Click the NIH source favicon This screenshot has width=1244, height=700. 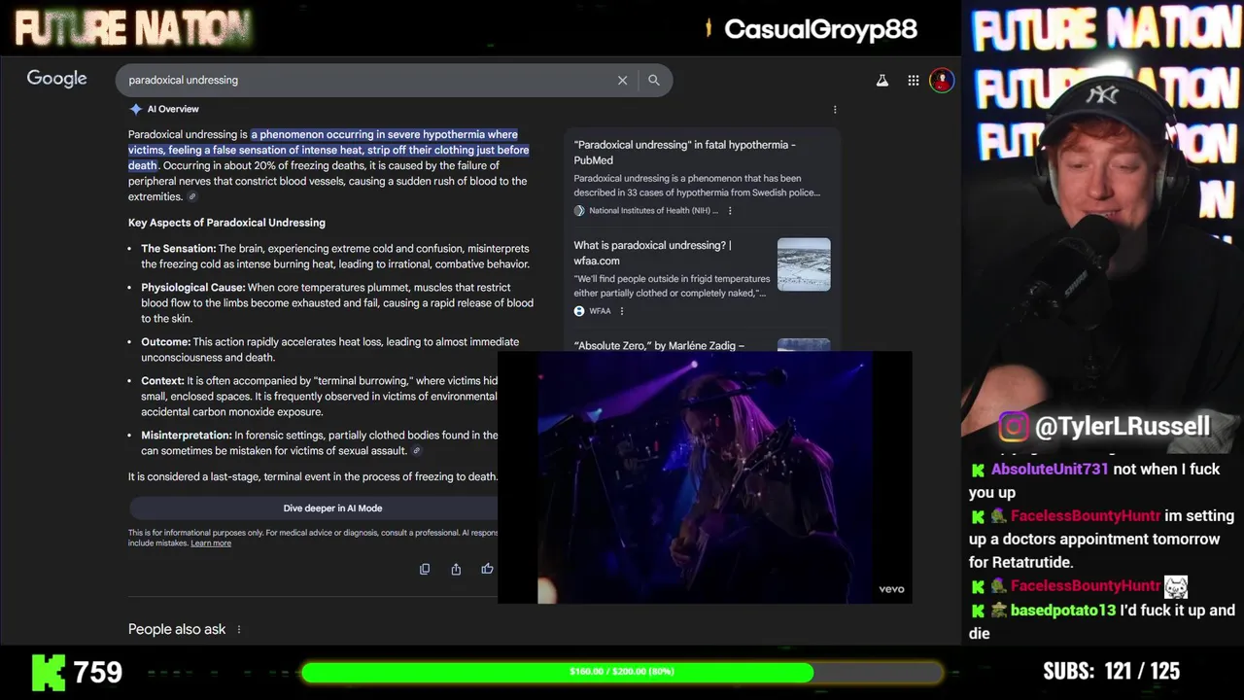click(x=579, y=210)
